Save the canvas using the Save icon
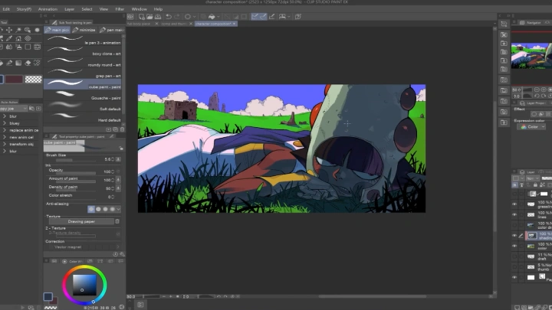Screen dimensions: 552x310 (x=158, y=17)
